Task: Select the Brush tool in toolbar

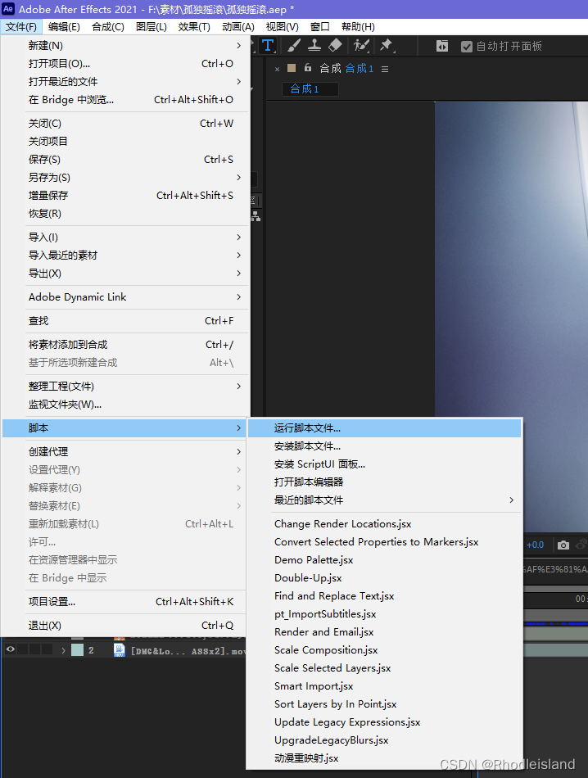Action: pos(294,46)
